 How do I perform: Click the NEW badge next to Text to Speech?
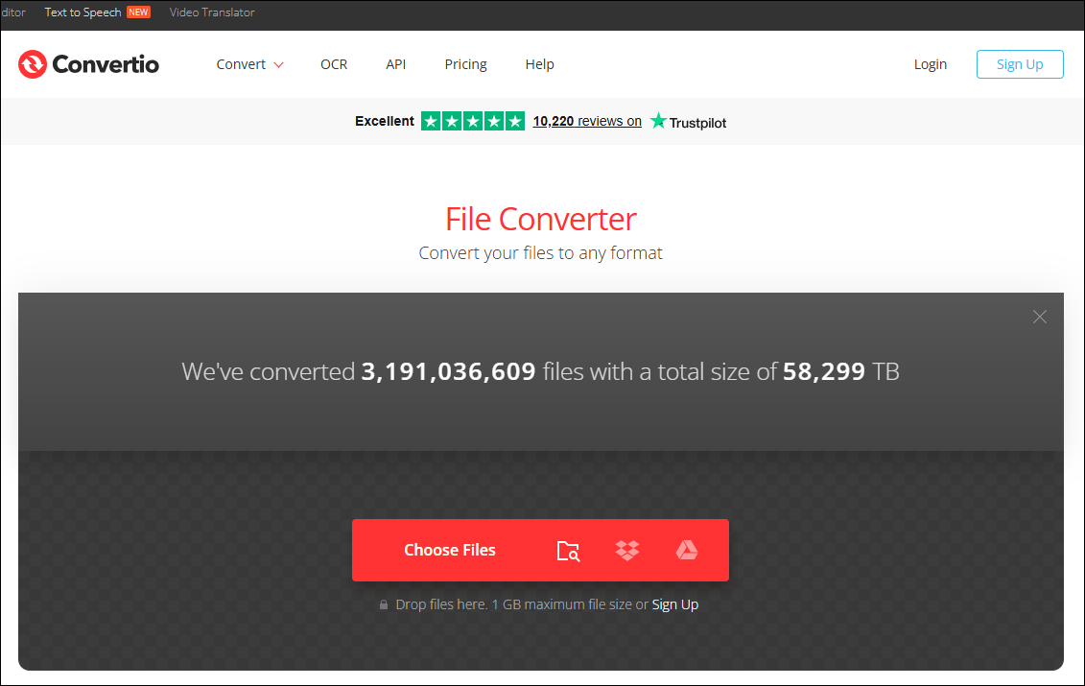click(138, 12)
